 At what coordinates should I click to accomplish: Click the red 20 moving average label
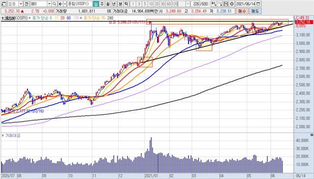coord(62,18)
